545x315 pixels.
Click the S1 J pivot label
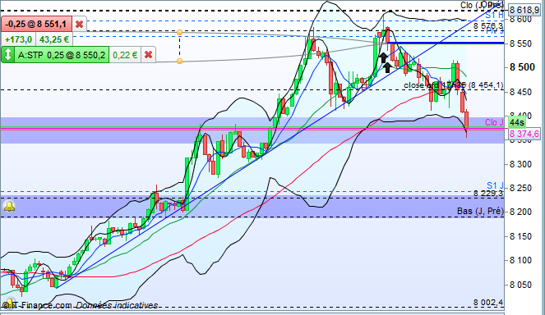[495, 185]
